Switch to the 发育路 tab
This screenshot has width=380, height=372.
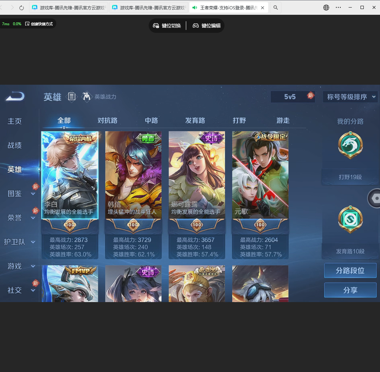pos(195,120)
